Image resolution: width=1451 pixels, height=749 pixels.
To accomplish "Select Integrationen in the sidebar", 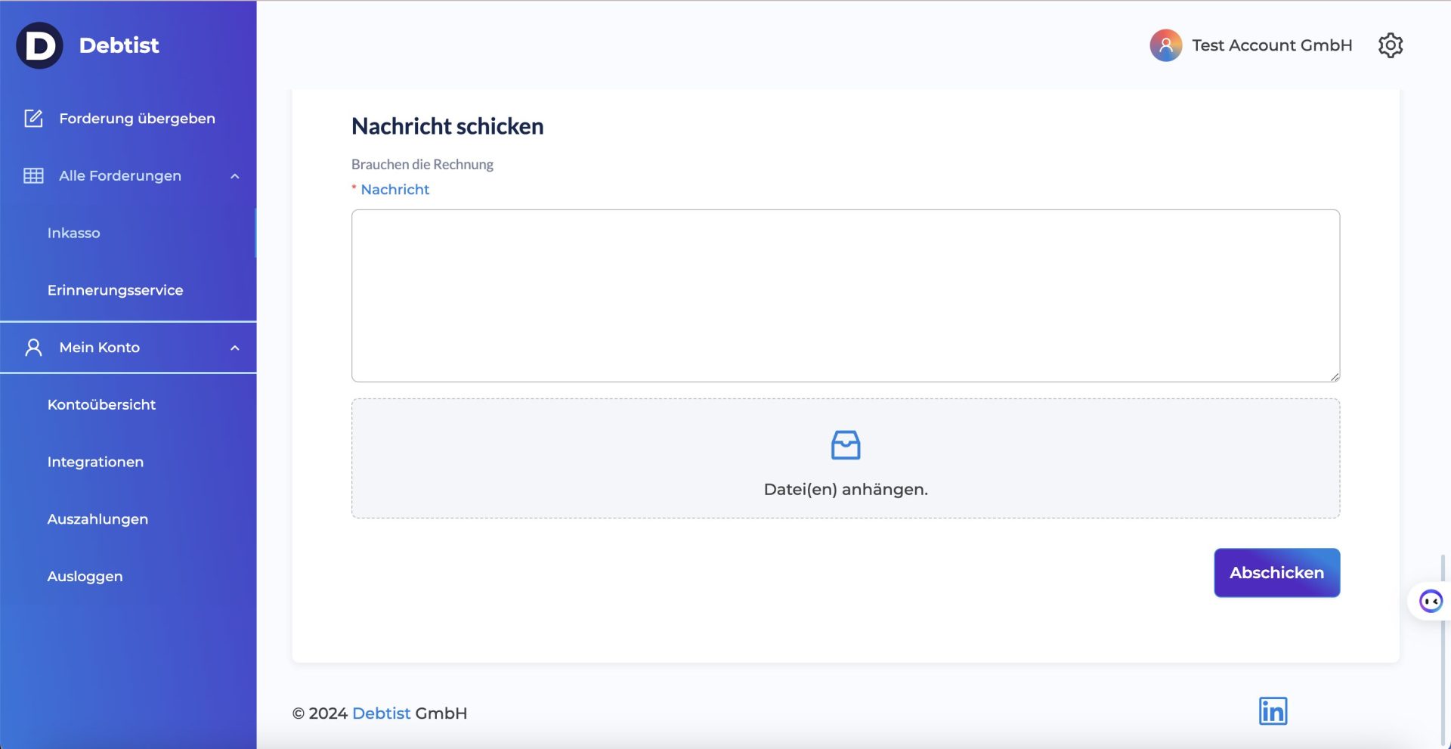I will coord(95,462).
